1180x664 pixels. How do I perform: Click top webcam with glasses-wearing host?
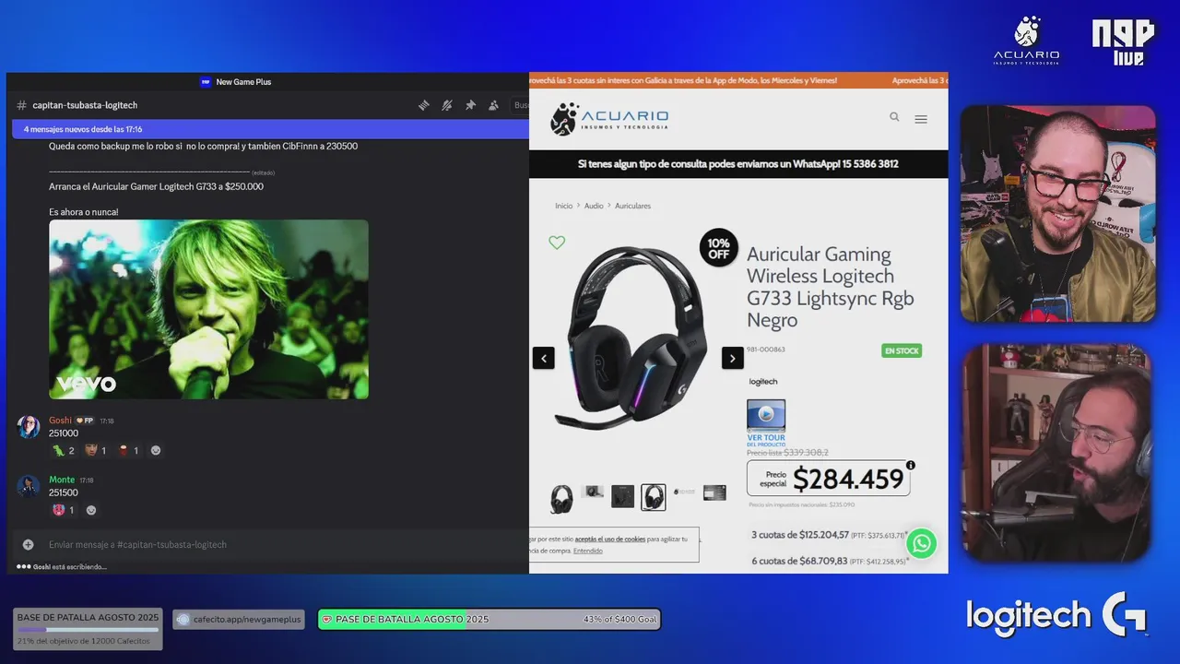pos(1057,214)
